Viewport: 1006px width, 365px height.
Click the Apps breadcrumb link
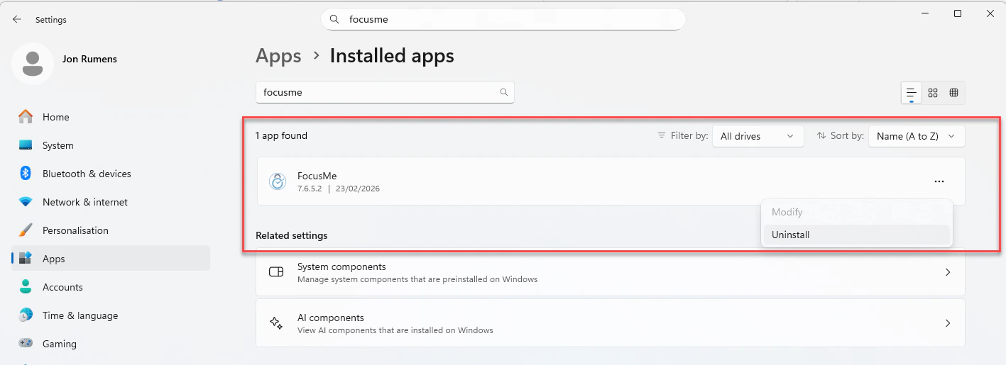click(x=278, y=56)
